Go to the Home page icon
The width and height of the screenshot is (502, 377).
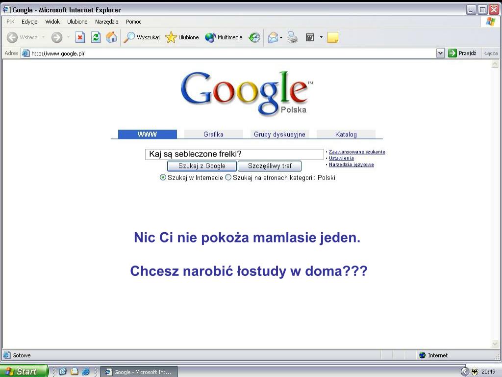tap(111, 37)
